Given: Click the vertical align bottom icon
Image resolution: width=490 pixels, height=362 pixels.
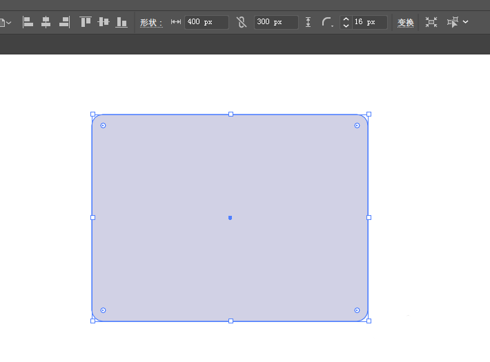Looking at the screenshot, I should tap(121, 22).
